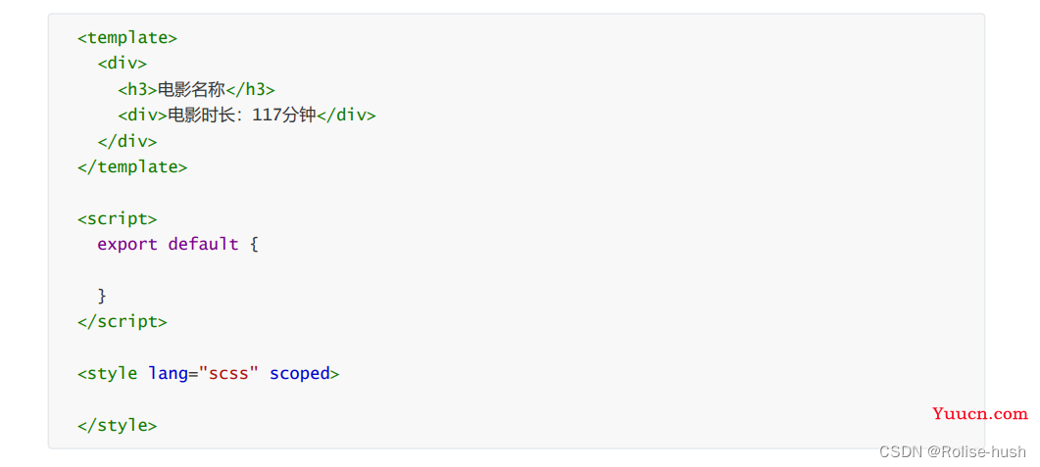Click the opening <template> tag
1040x467 pixels.
(127, 38)
